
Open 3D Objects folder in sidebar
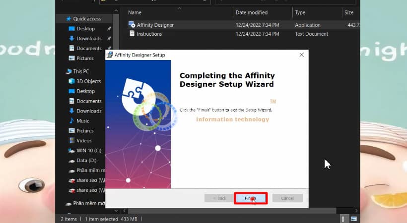coord(88,81)
